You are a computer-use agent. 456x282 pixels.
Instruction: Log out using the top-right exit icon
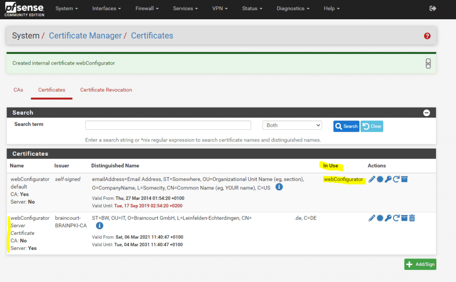click(x=433, y=8)
